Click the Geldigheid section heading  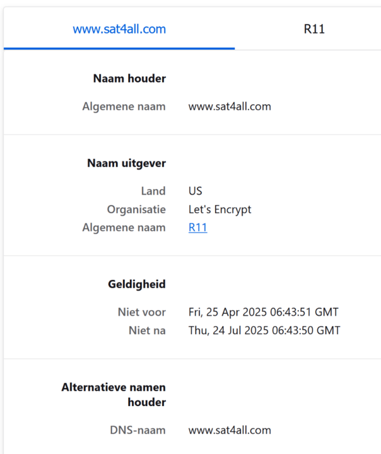pyautogui.click(x=137, y=284)
